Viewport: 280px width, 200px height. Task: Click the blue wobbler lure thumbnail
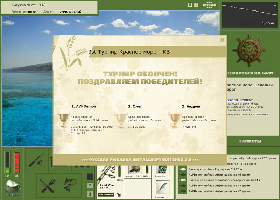(x=162, y=187)
